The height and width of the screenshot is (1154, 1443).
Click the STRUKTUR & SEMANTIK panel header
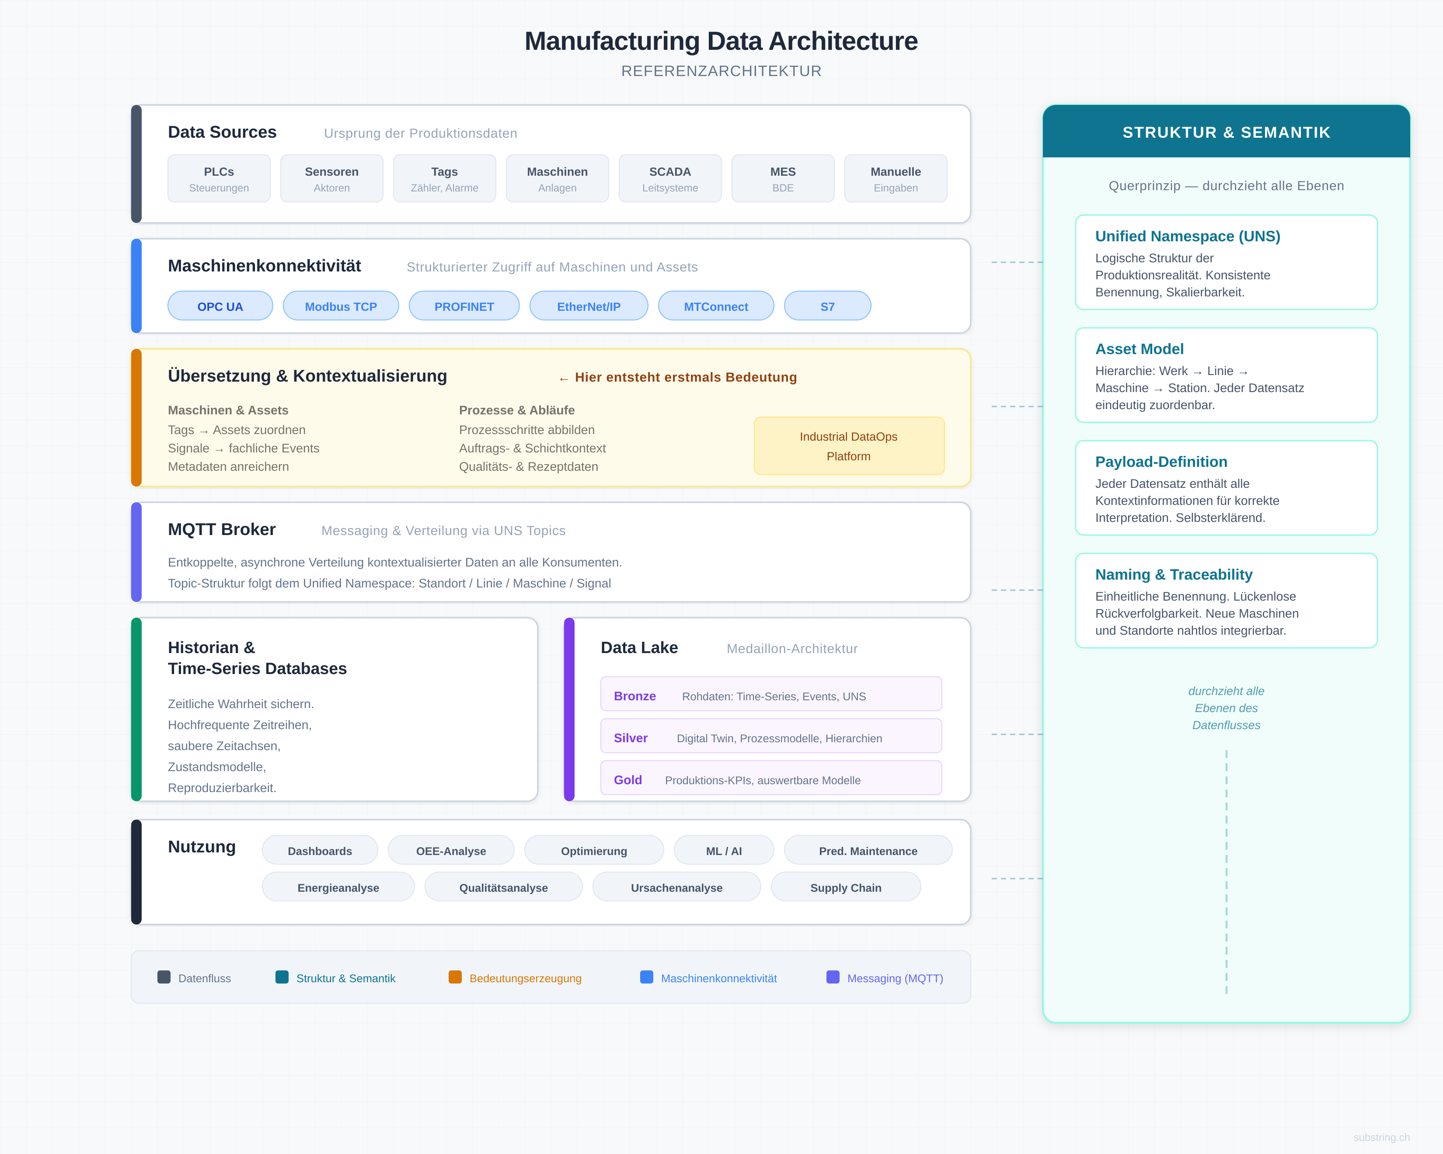pyautogui.click(x=1226, y=132)
